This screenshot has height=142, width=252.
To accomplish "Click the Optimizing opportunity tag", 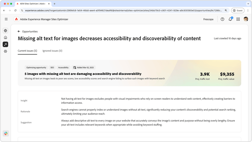I will [36, 67].
